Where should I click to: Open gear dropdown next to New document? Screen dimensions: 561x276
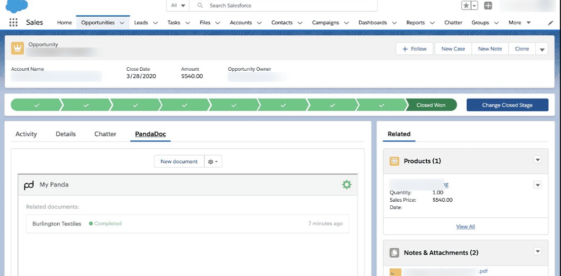tap(213, 161)
